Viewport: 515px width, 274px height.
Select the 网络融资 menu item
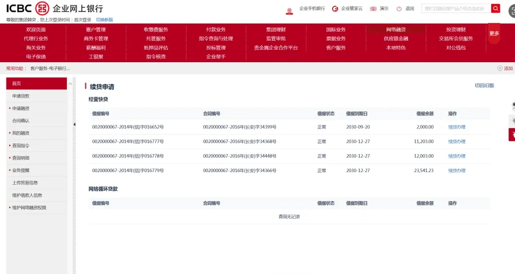(x=396, y=30)
